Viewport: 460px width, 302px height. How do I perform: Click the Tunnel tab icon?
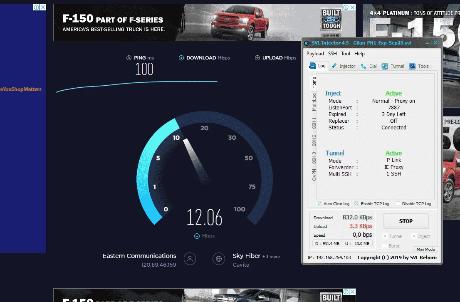[x=385, y=66]
